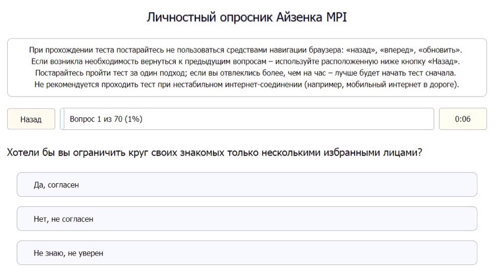
Task: Answer that you are not sure
Action: (247, 253)
